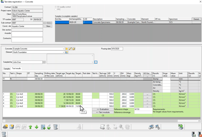The width and height of the screenshot is (202, 137).
Task: Click the scroll document icon in toolbar
Action: point(102,127)
